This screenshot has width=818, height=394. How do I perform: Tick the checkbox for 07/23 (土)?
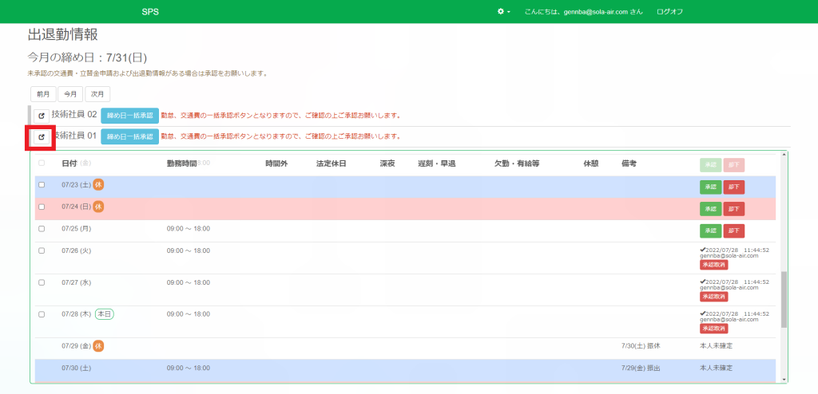tap(42, 185)
